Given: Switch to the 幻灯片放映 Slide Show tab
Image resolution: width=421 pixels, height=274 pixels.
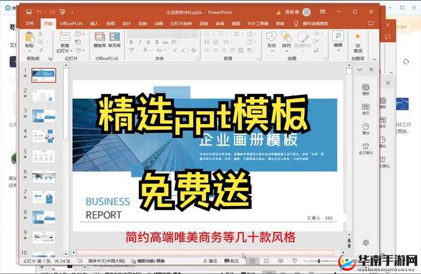Looking at the screenshot, I should coord(181,24).
